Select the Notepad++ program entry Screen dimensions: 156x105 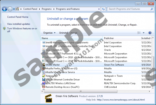51,76
